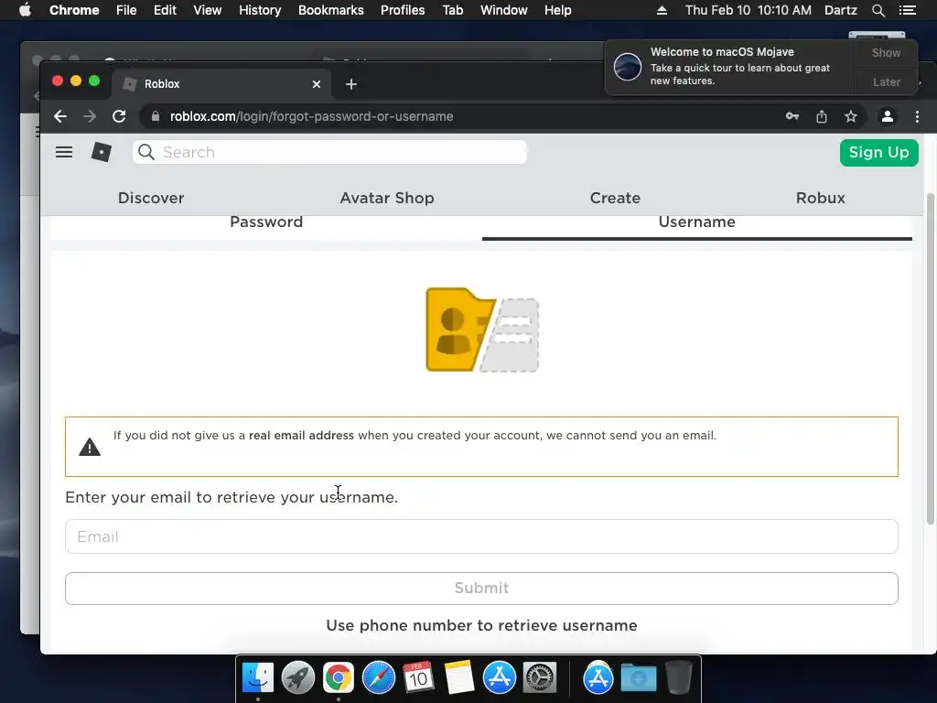937x703 pixels.
Task: Open the Chrome profile avatar icon
Action: [888, 116]
